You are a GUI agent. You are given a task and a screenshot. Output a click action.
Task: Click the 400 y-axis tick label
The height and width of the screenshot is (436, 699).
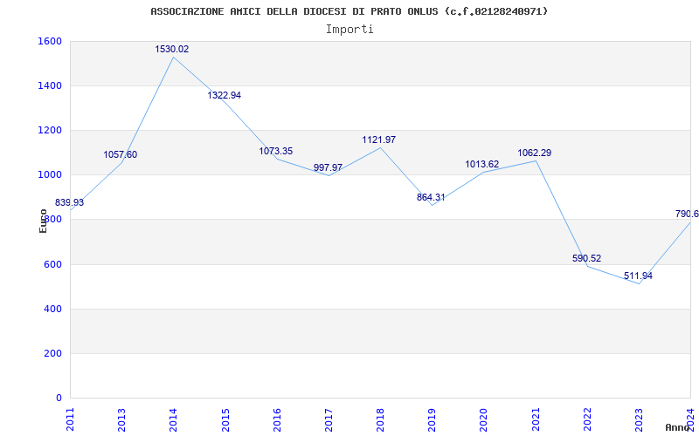tap(52, 309)
